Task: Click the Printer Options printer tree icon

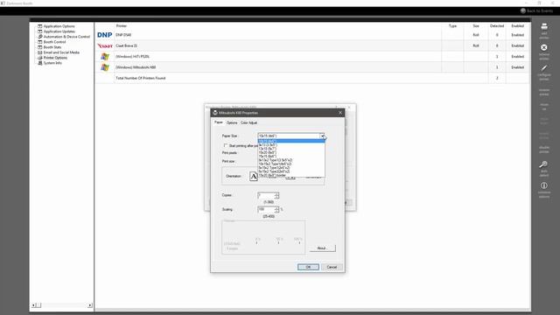Action: pos(40,58)
